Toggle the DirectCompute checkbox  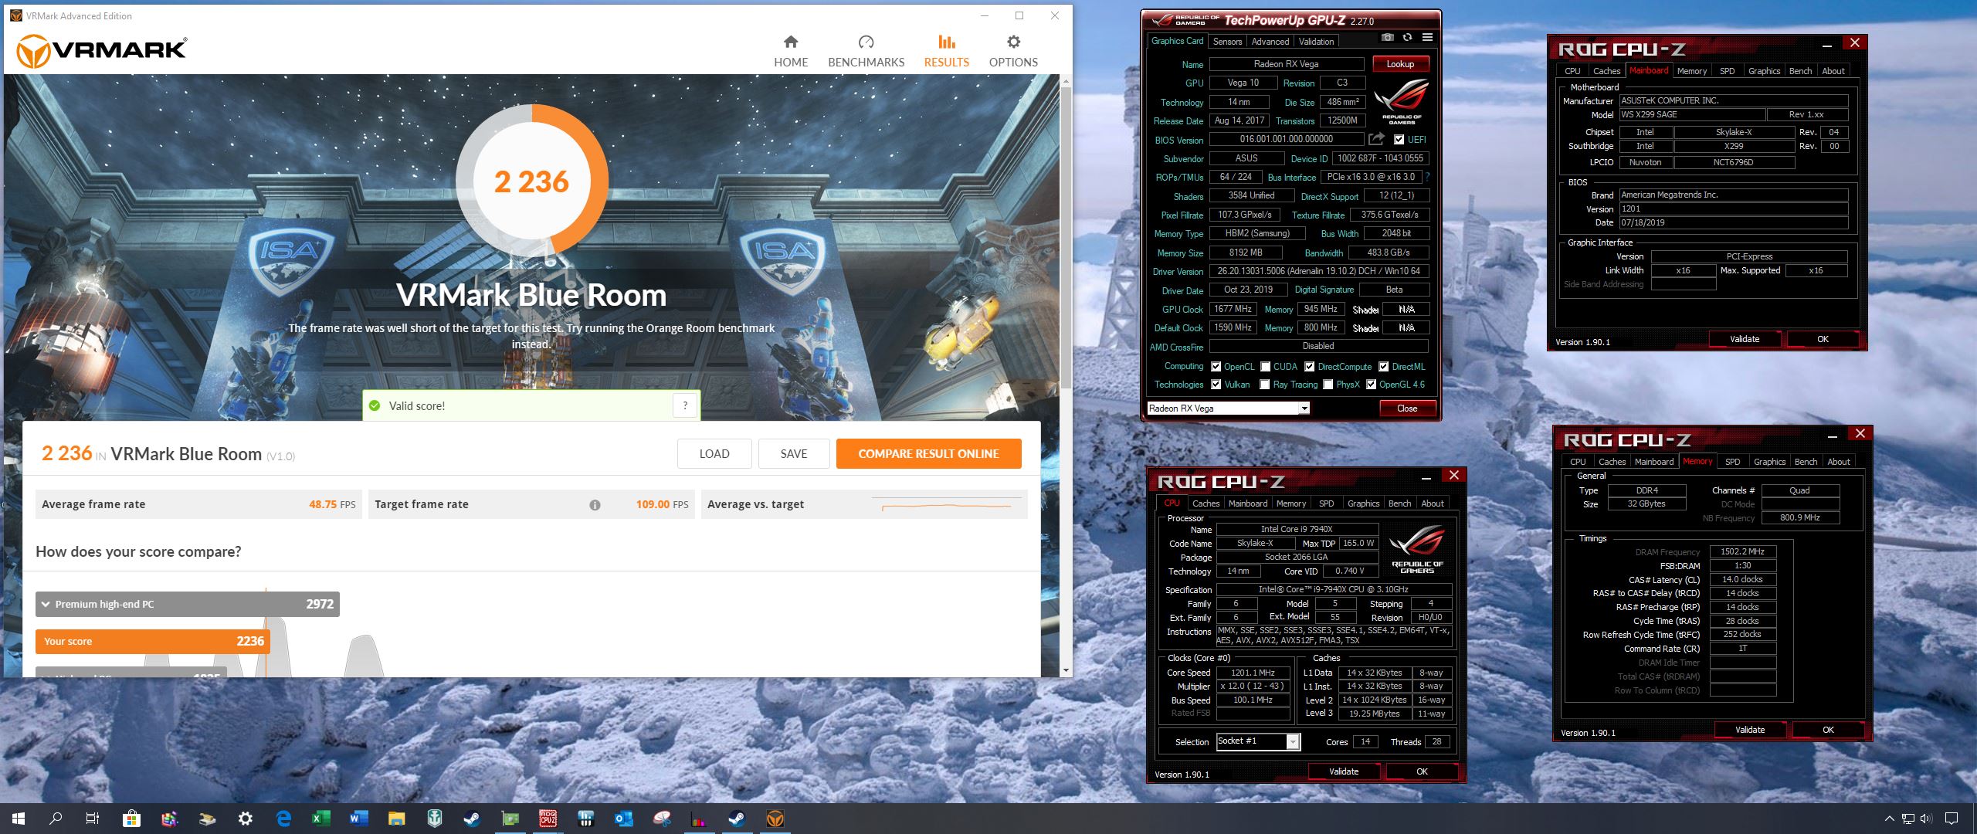[1310, 367]
